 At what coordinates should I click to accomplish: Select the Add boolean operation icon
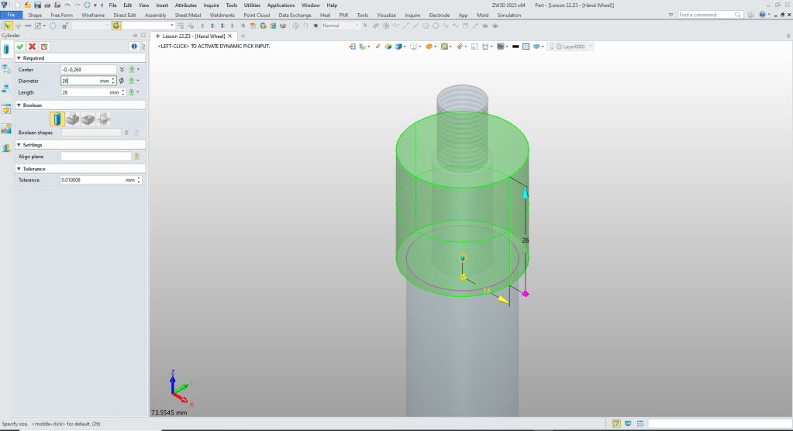(x=72, y=119)
